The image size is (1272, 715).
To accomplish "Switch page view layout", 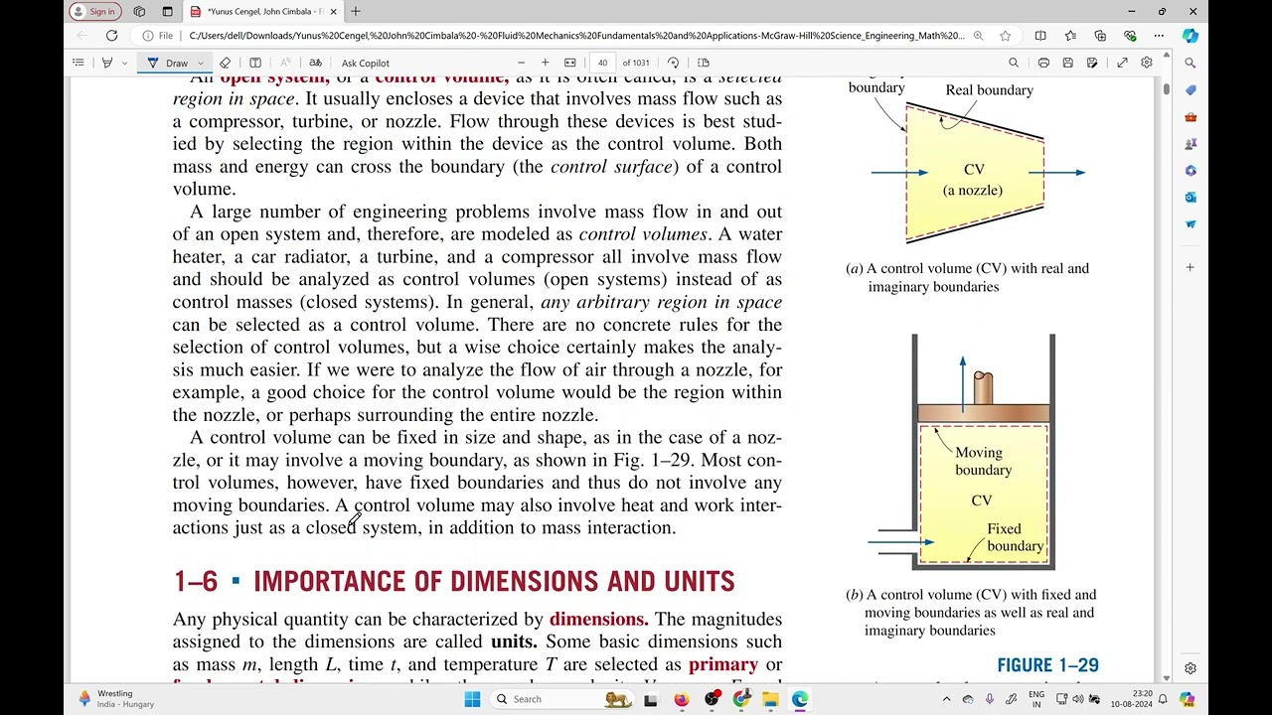I will point(704,63).
